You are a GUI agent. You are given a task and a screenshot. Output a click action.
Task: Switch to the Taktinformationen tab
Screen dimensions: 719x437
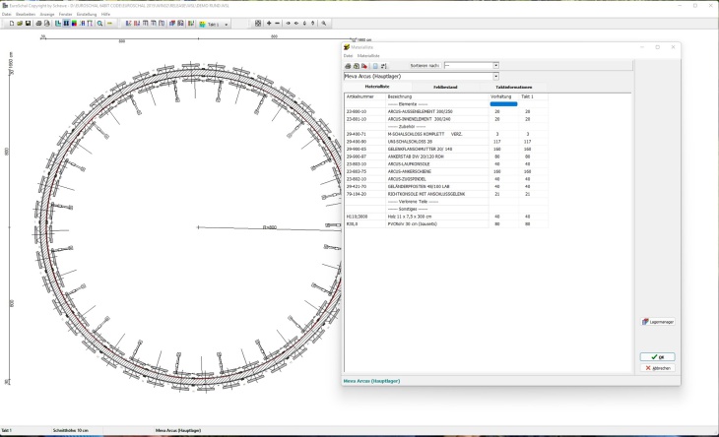pos(513,87)
